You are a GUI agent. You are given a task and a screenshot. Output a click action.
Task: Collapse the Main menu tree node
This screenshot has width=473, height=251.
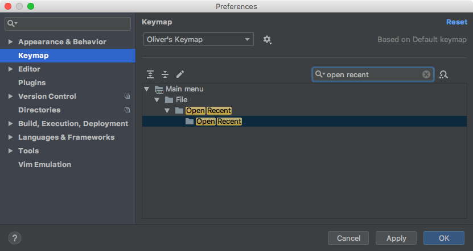[147, 89]
